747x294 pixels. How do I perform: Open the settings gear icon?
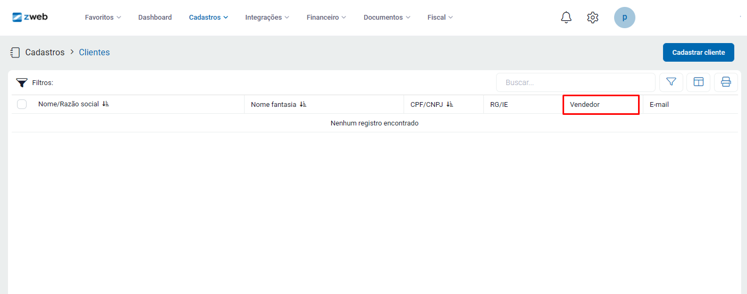coord(592,18)
